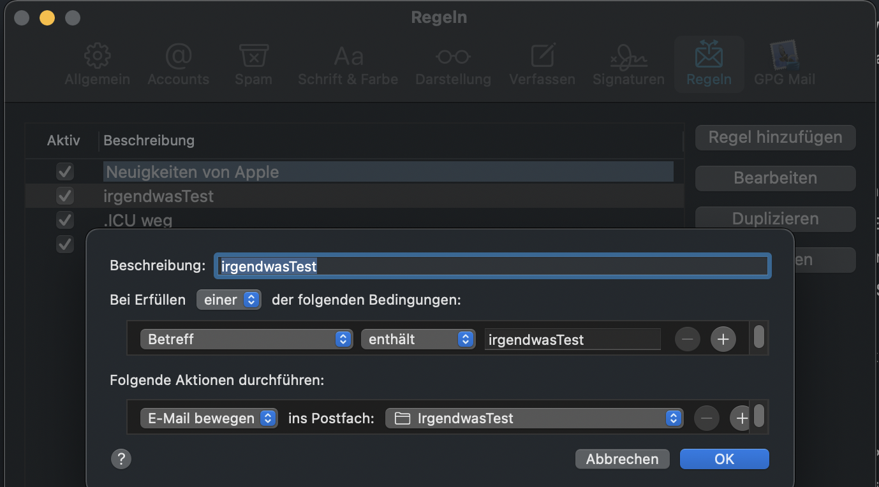The height and width of the screenshot is (487, 879).
Task: Expand the enthält operator dropdown
Action: pyautogui.click(x=418, y=339)
